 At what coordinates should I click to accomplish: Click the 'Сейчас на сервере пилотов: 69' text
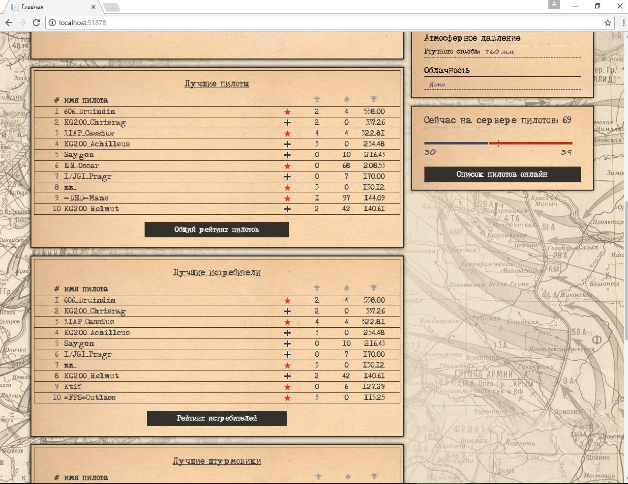[498, 120]
